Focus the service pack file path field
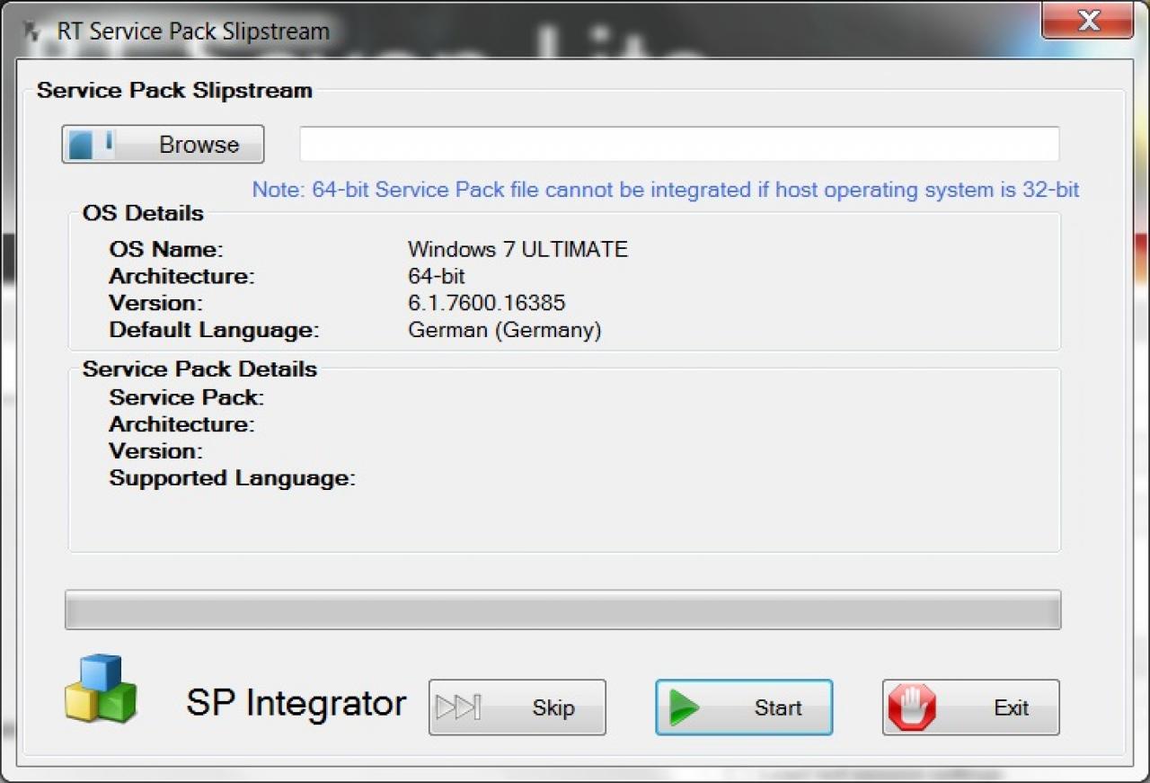Screen dimensions: 1150x783 679,144
